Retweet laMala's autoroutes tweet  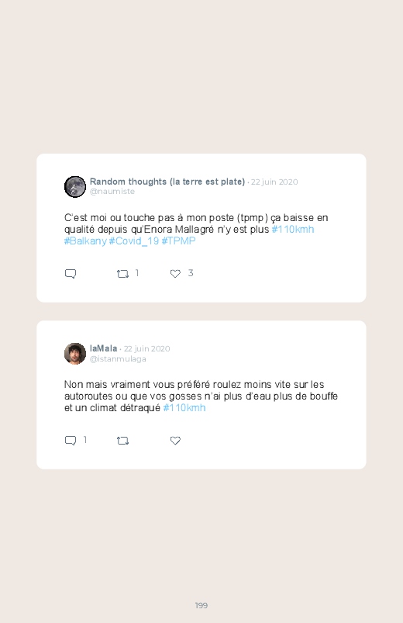[x=122, y=441]
